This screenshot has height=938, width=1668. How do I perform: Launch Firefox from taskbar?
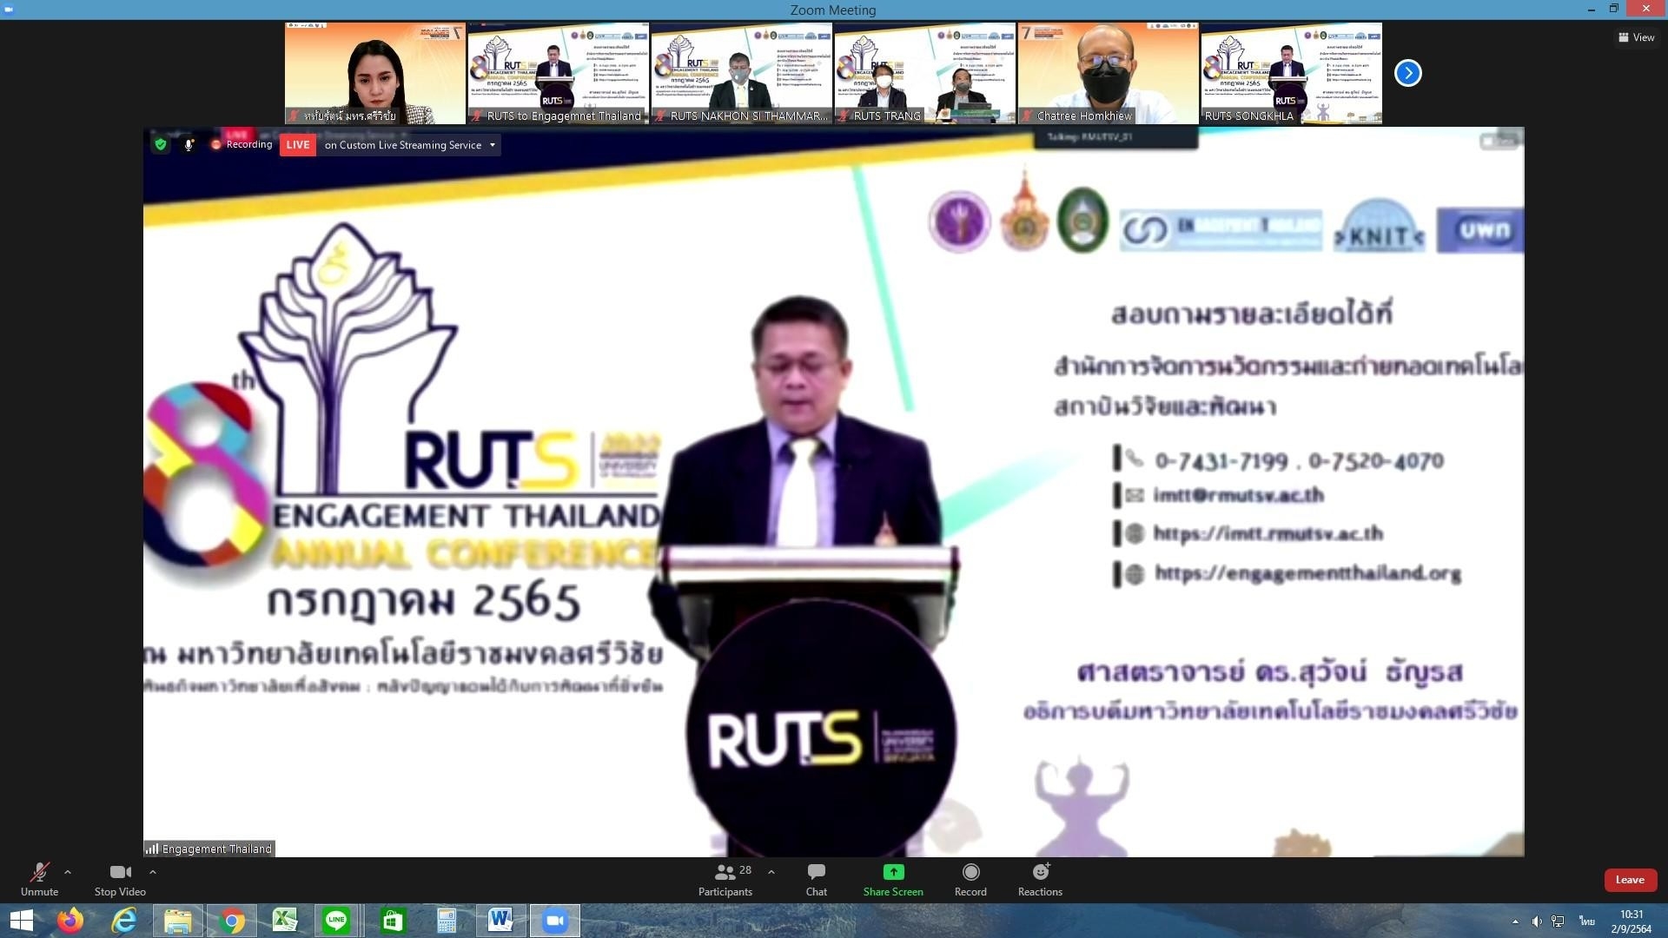point(70,921)
